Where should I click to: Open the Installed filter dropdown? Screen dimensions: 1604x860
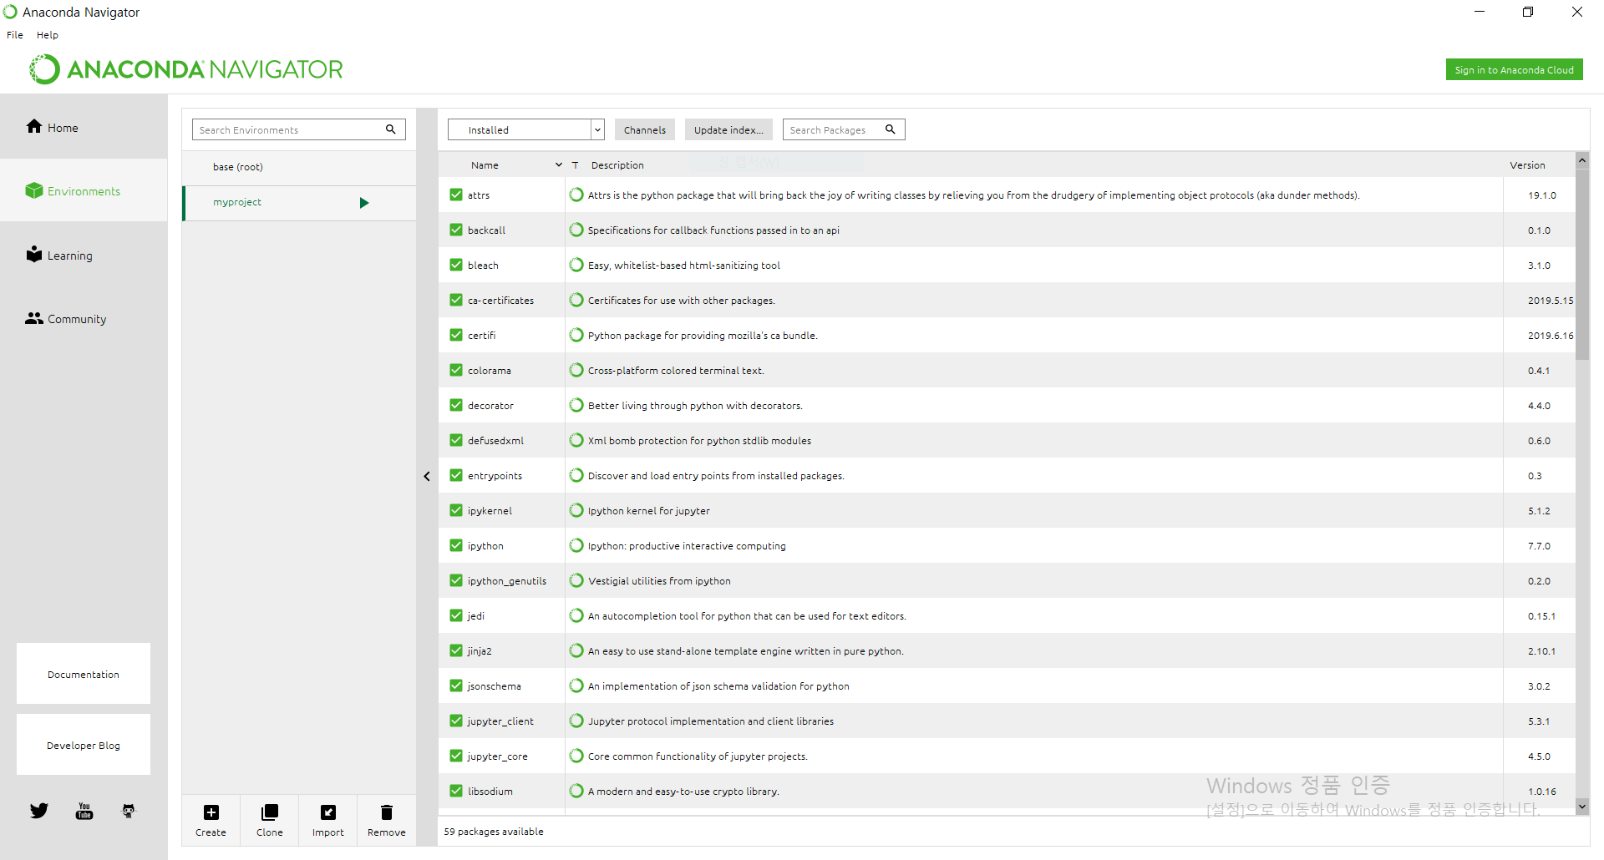click(526, 129)
